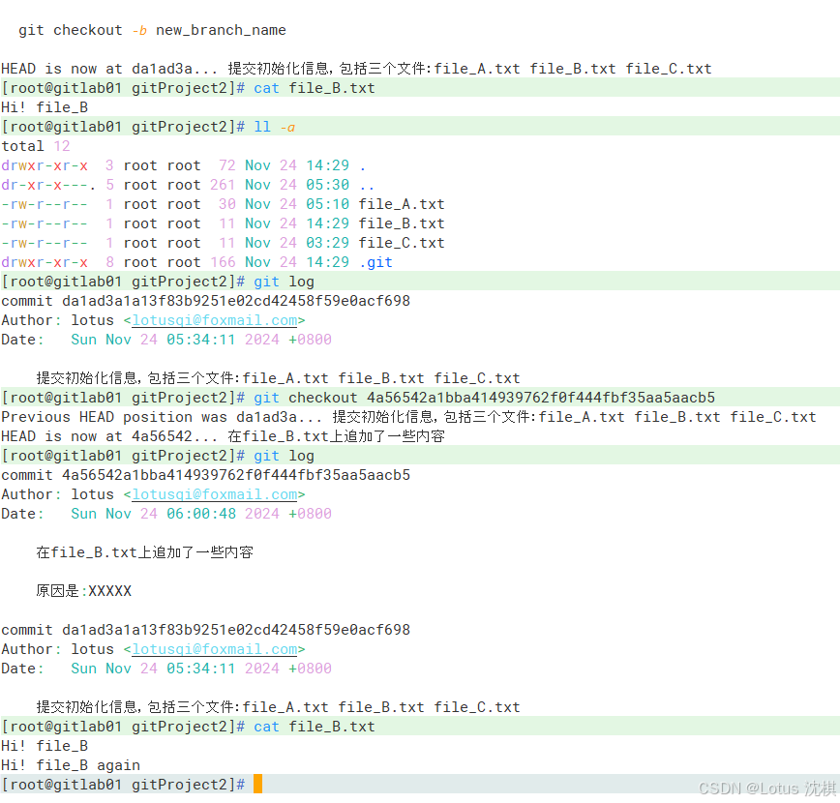Click the final empty shell prompt
This screenshot has height=803, width=840.
pyautogui.click(x=123, y=785)
